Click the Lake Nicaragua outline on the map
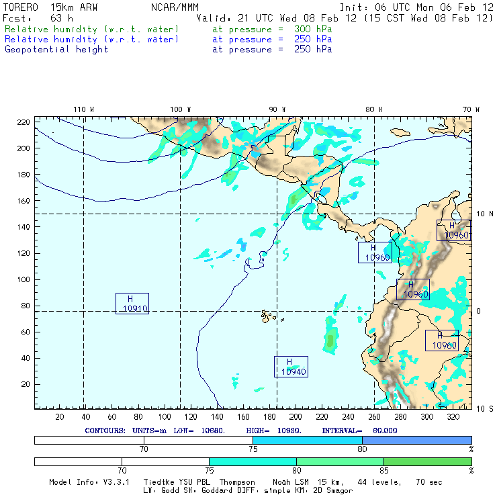Image resolution: width=497 pixels, height=497 pixels. [x=321, y=197]
